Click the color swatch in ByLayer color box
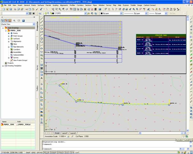 click(102, 13)
